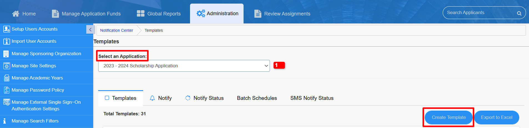Open the Select an Application dropdown
The image size is (529, 128).
pyautogui.click(x=184, y=66)
